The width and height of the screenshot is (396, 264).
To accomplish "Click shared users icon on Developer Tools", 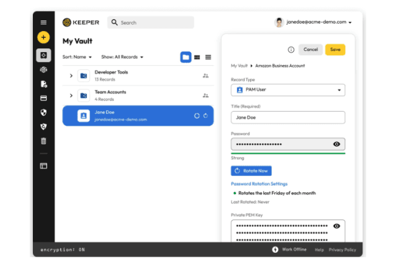I will [205, 76].
